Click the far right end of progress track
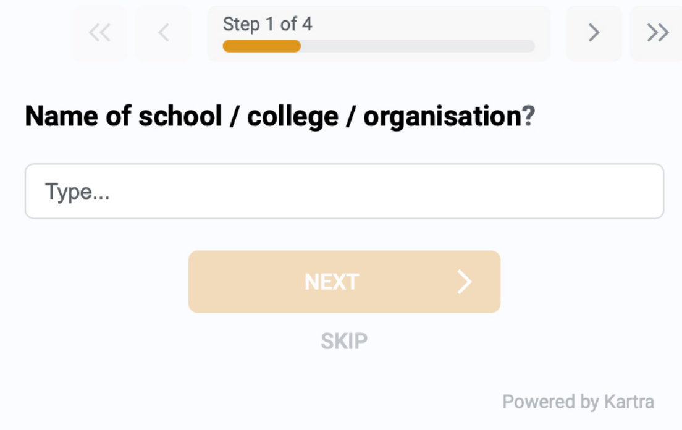Viewport: 682px width, 430px height. [x=529, y=46]
